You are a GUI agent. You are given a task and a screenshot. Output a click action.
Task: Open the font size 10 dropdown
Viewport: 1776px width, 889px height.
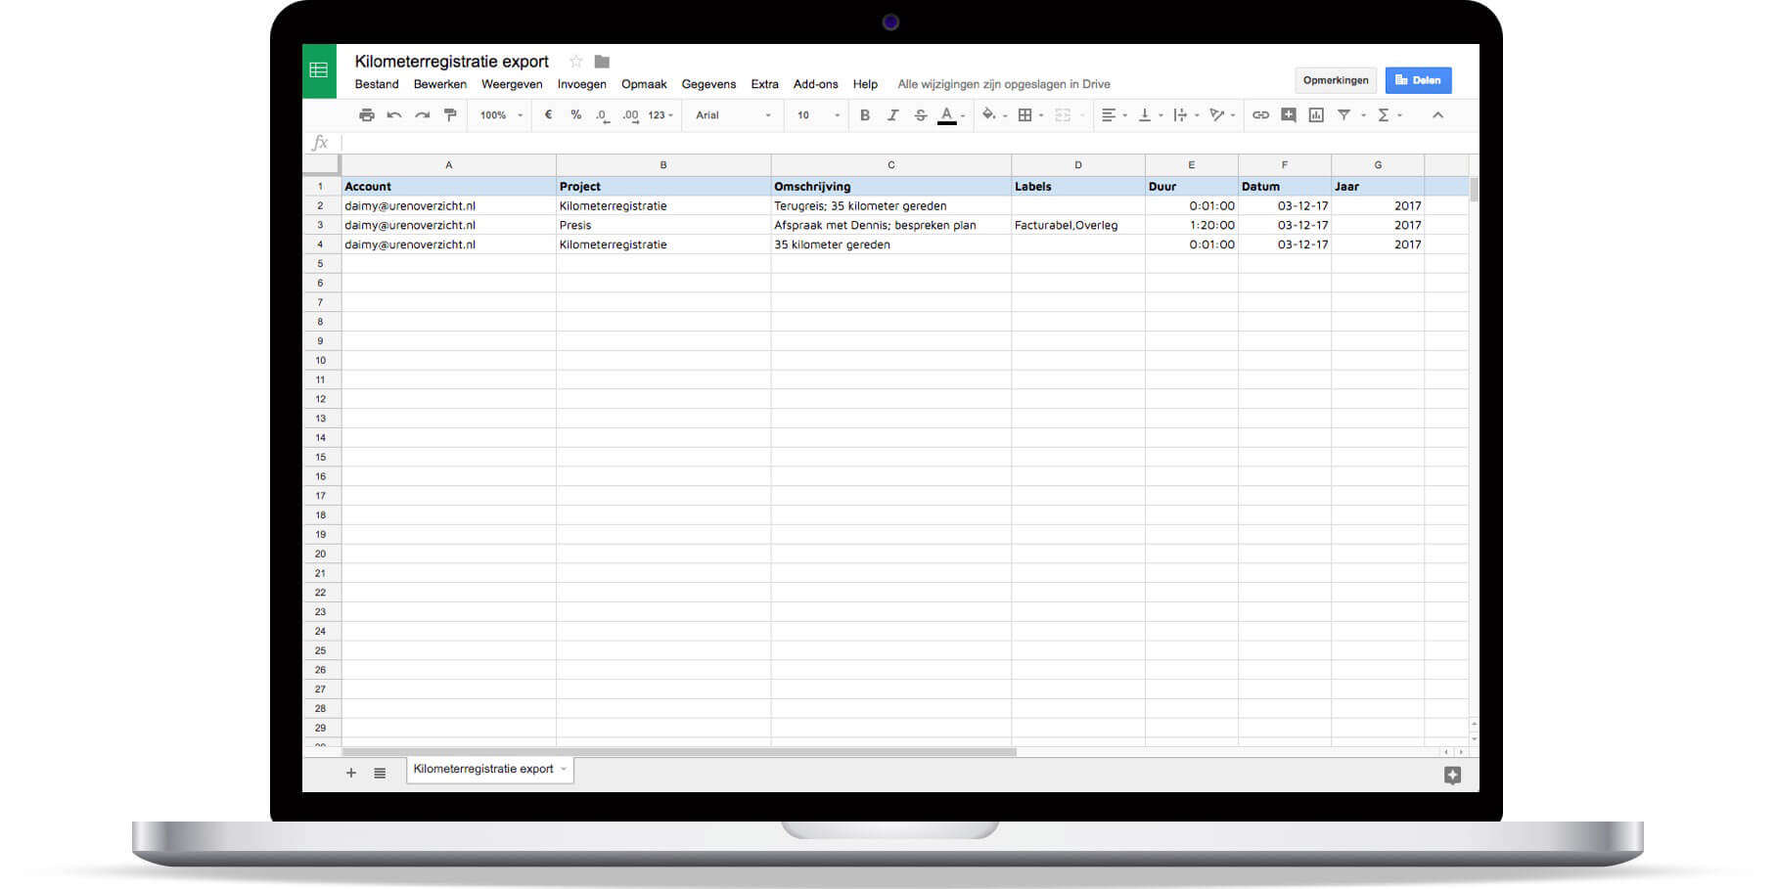tap(818, 115)
